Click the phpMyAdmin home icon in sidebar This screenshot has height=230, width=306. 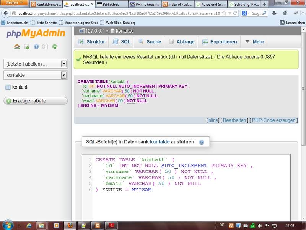[x=17, y=47]
